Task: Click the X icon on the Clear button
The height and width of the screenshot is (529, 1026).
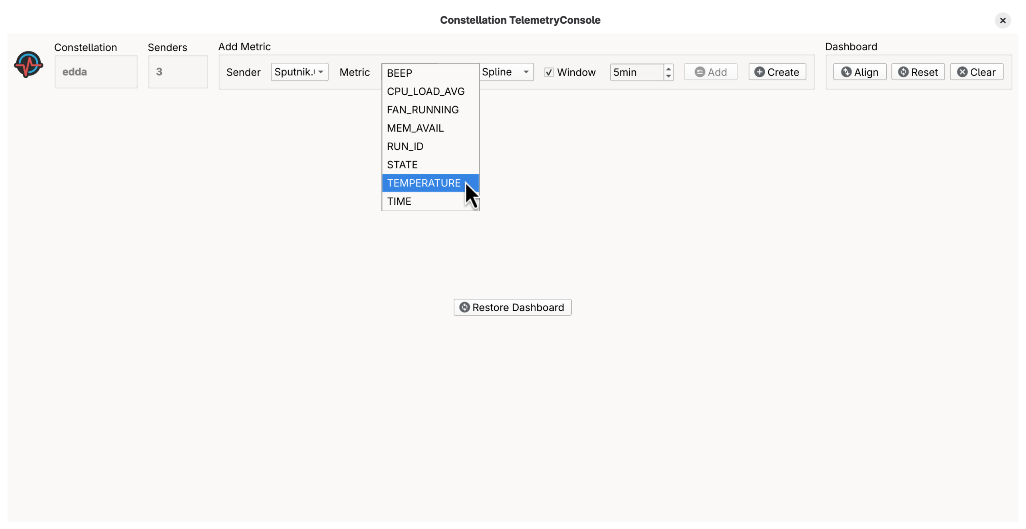Action: tap(963, 72)
